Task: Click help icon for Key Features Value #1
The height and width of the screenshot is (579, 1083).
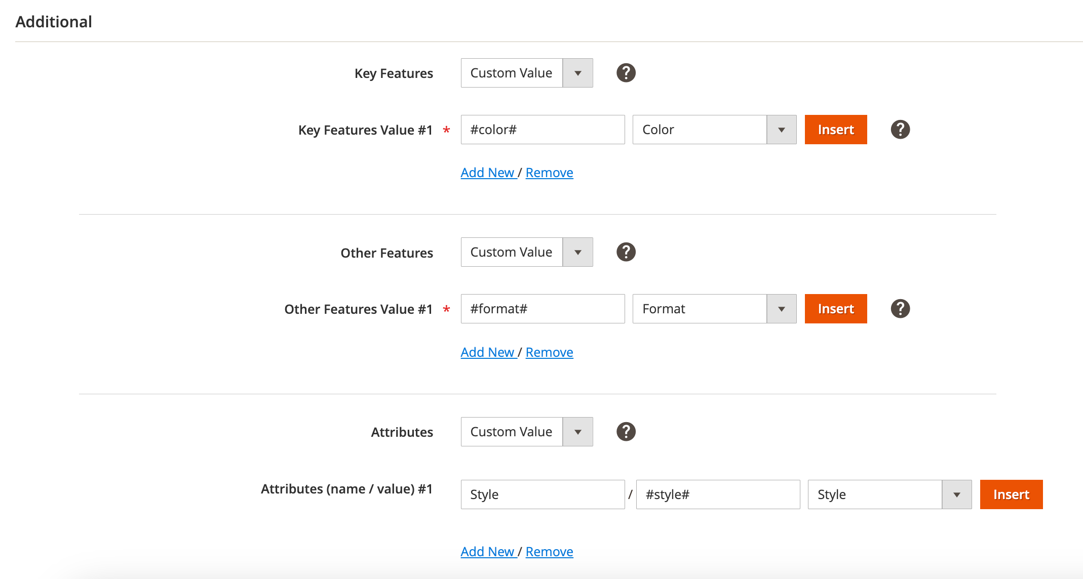Action: tap(900, 130)
